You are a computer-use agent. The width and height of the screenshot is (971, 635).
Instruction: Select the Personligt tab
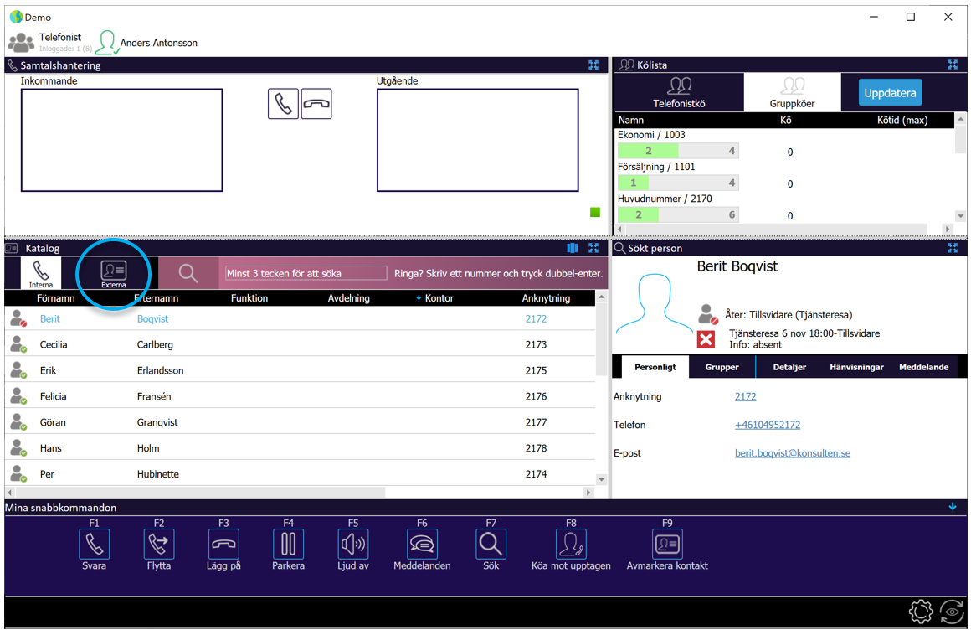tap(655, 367)
